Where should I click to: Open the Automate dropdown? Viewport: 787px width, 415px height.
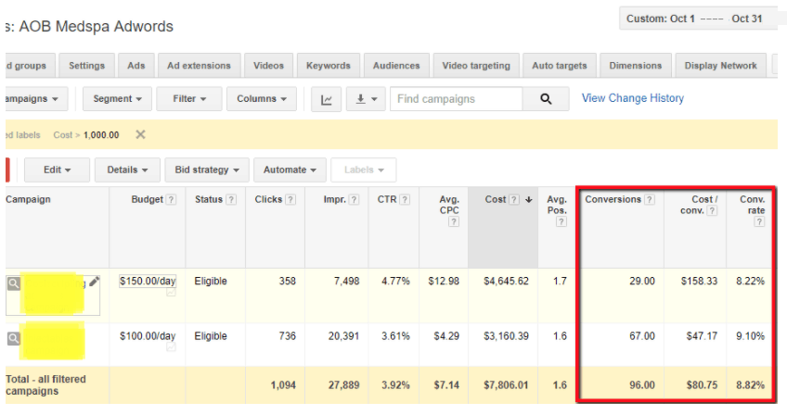[x=290, y=170]
